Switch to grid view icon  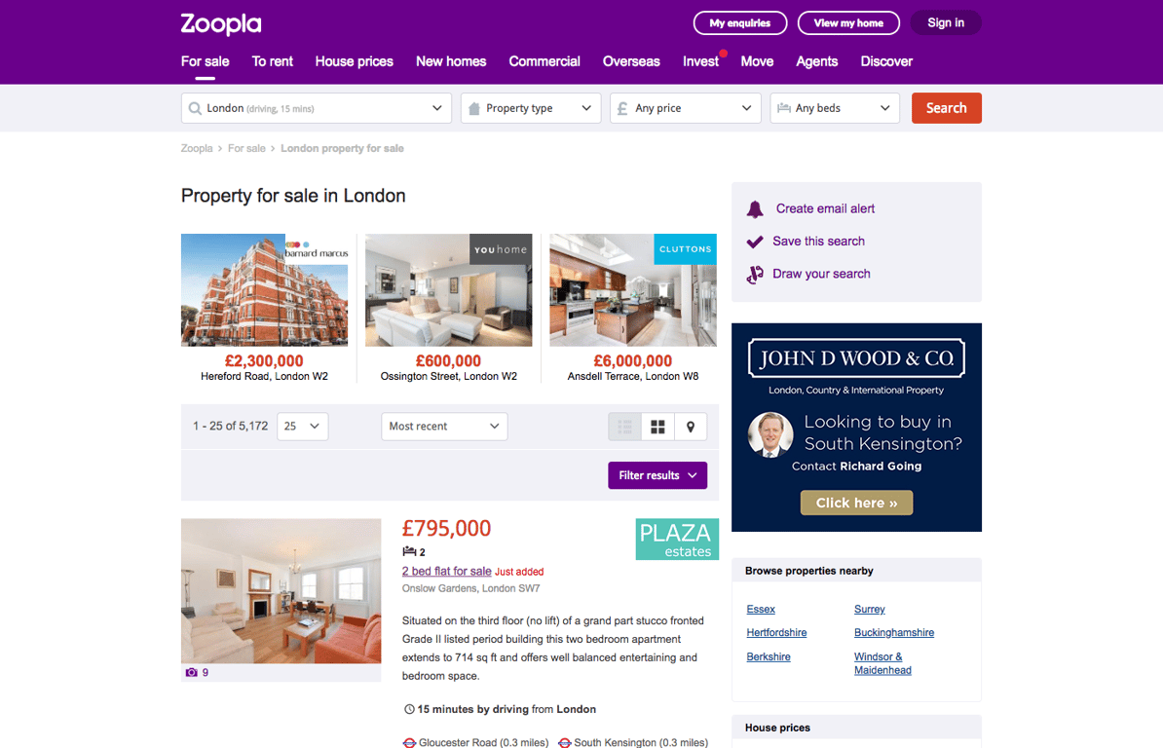(657, 427)
